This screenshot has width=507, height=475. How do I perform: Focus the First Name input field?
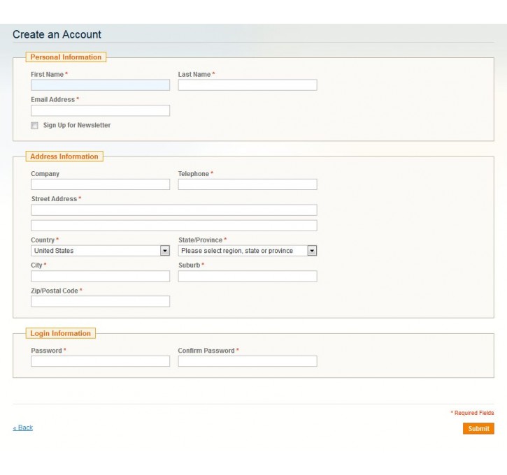click(x=100, y=85)
